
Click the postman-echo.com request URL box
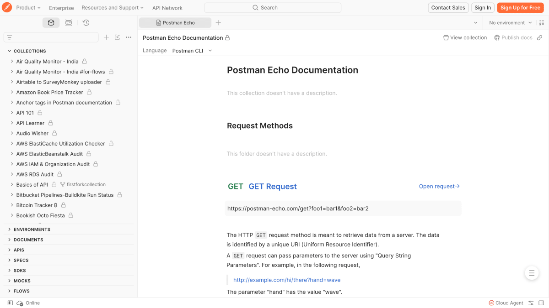[343, 209]
